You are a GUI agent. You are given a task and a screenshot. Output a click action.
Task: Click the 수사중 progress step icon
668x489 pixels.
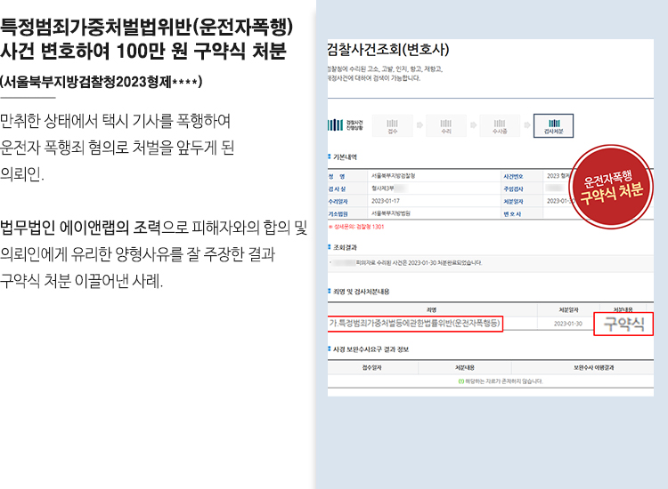(x=501, y=126)
